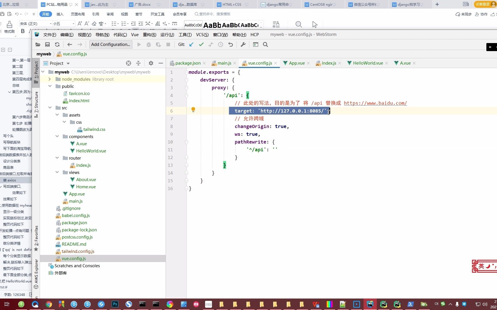Hide the Project panel with minus icon
The width and height of the screenshot is (497, 310).
click(161, 63)
